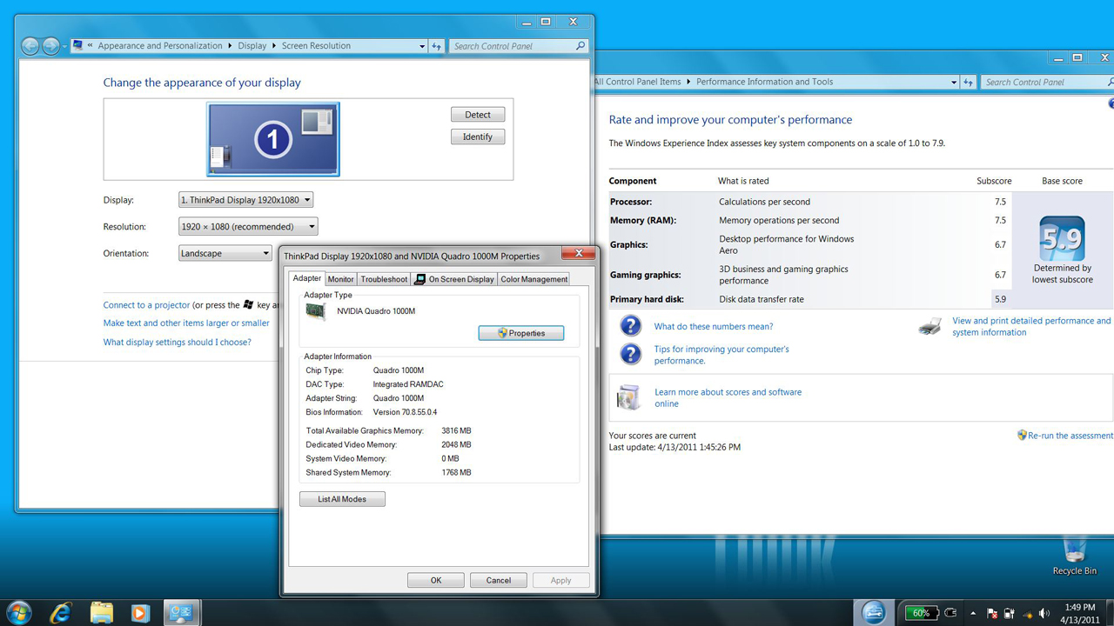The height and width of the screenshot is (626, 1114).
Task: Open 'View and print detailed performance' link
Action: point(1031,326)
